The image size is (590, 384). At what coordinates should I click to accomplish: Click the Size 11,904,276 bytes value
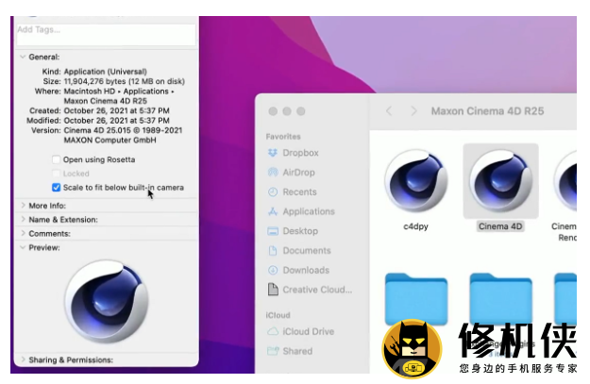click(125, 81)
